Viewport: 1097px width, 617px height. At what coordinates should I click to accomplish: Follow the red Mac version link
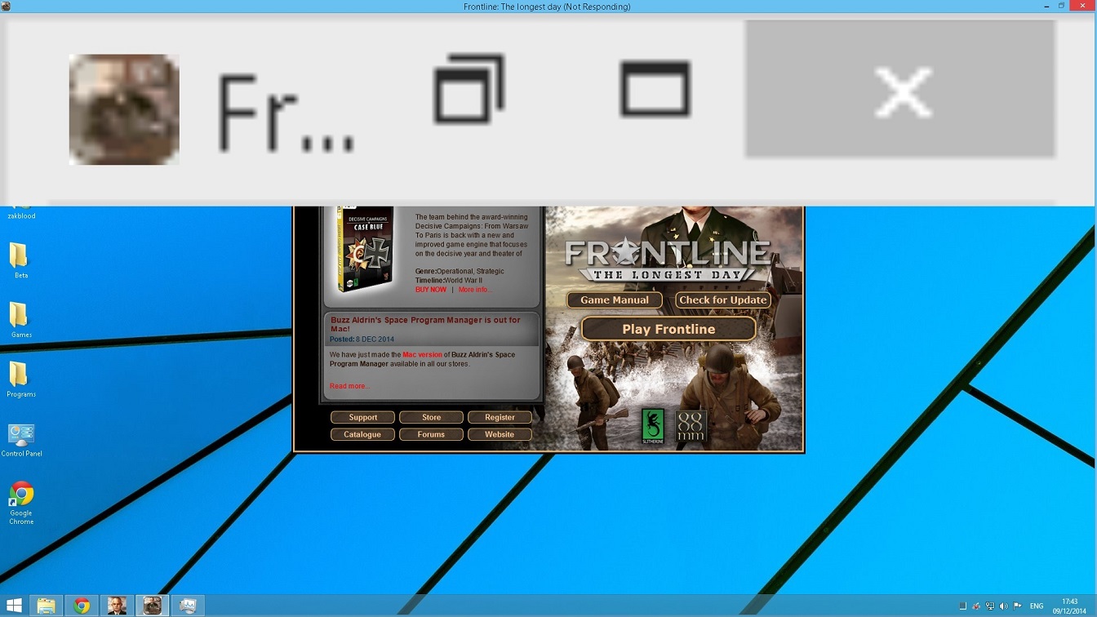pyautogui.click(x=422, y=355)
